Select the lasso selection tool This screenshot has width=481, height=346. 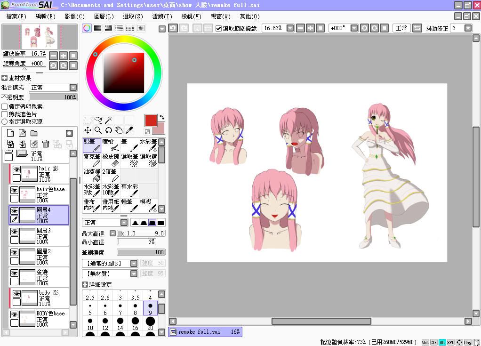(x=98, y=120)
